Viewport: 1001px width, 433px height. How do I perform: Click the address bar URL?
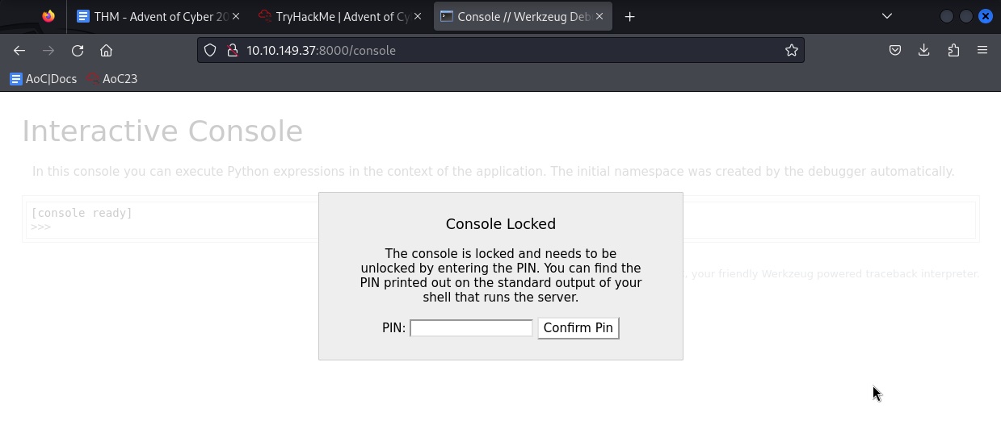point(321,50)
